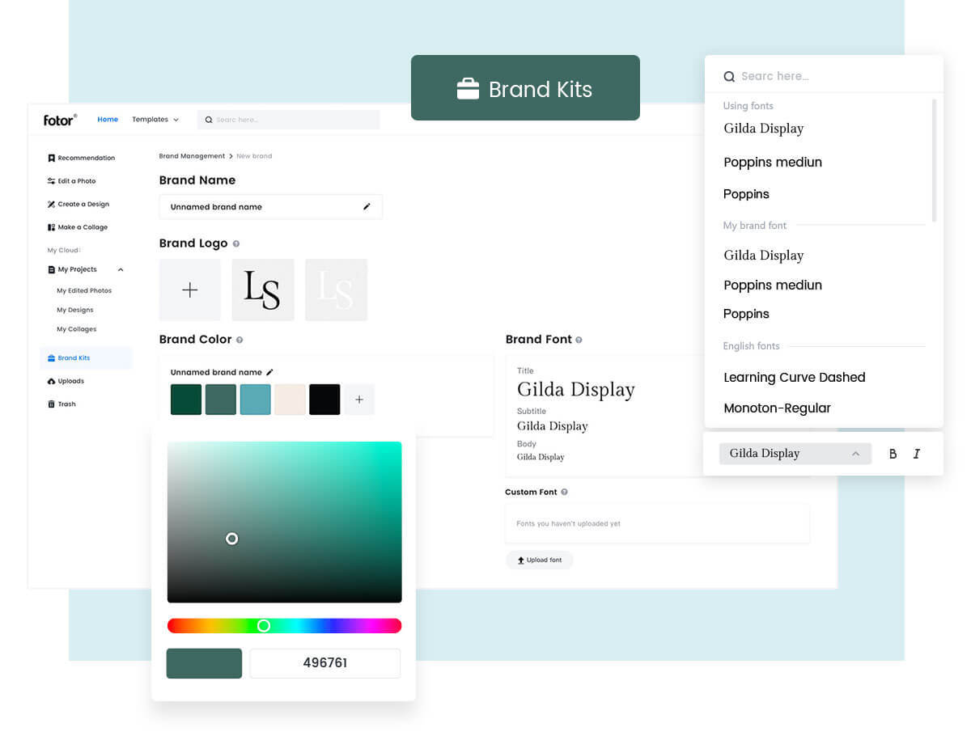Click the font search field in the font panel
Screen dimensions: 971x736
[x=824, y=76]
